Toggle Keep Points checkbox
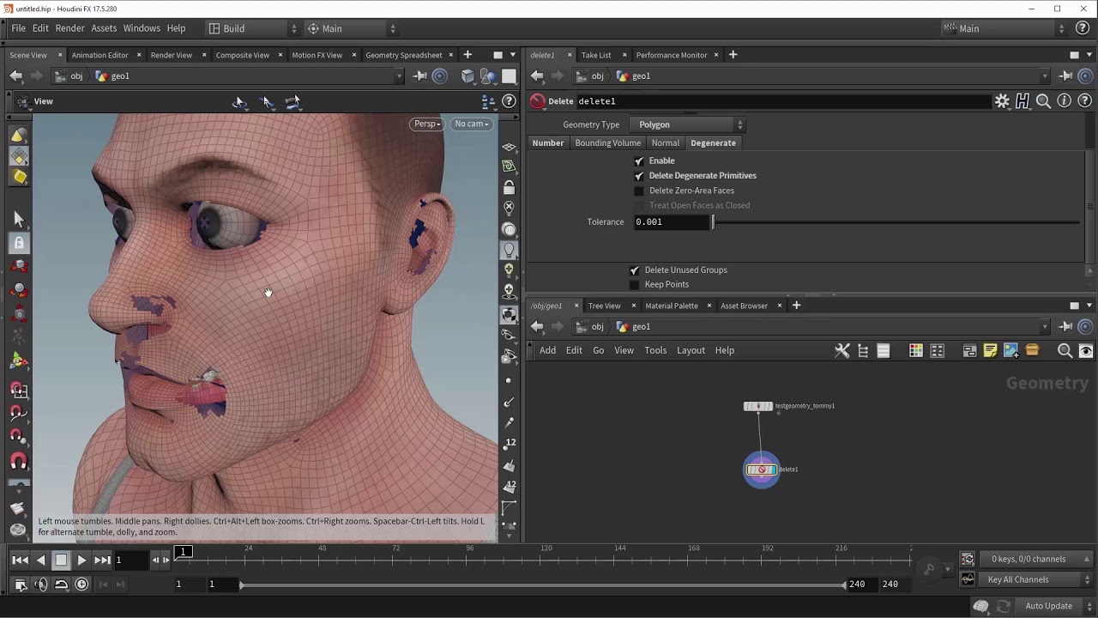Viewport: 1098px width, 618px height. [x=635, y=285]
